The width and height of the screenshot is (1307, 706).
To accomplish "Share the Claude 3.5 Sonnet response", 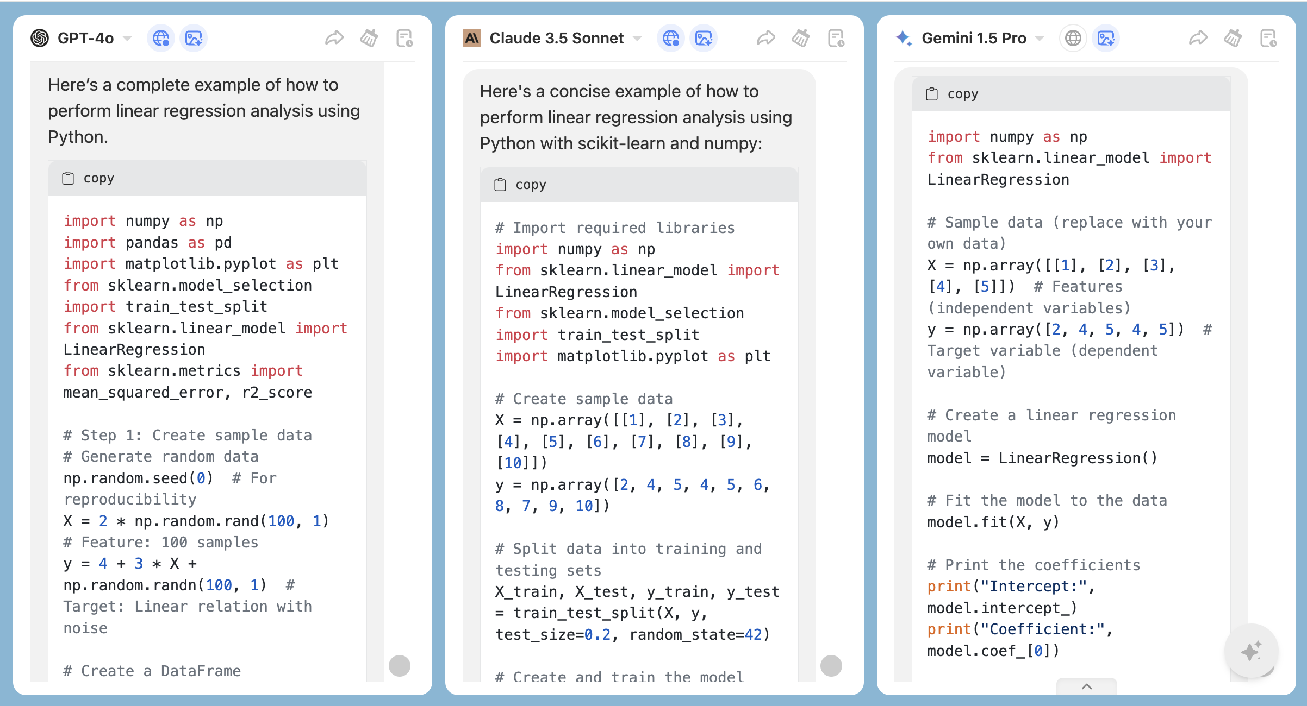I will click(765, 38).
